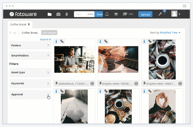Expand the Folders panel
This screenshot has height=127, width=193.
tap(30, 45)
